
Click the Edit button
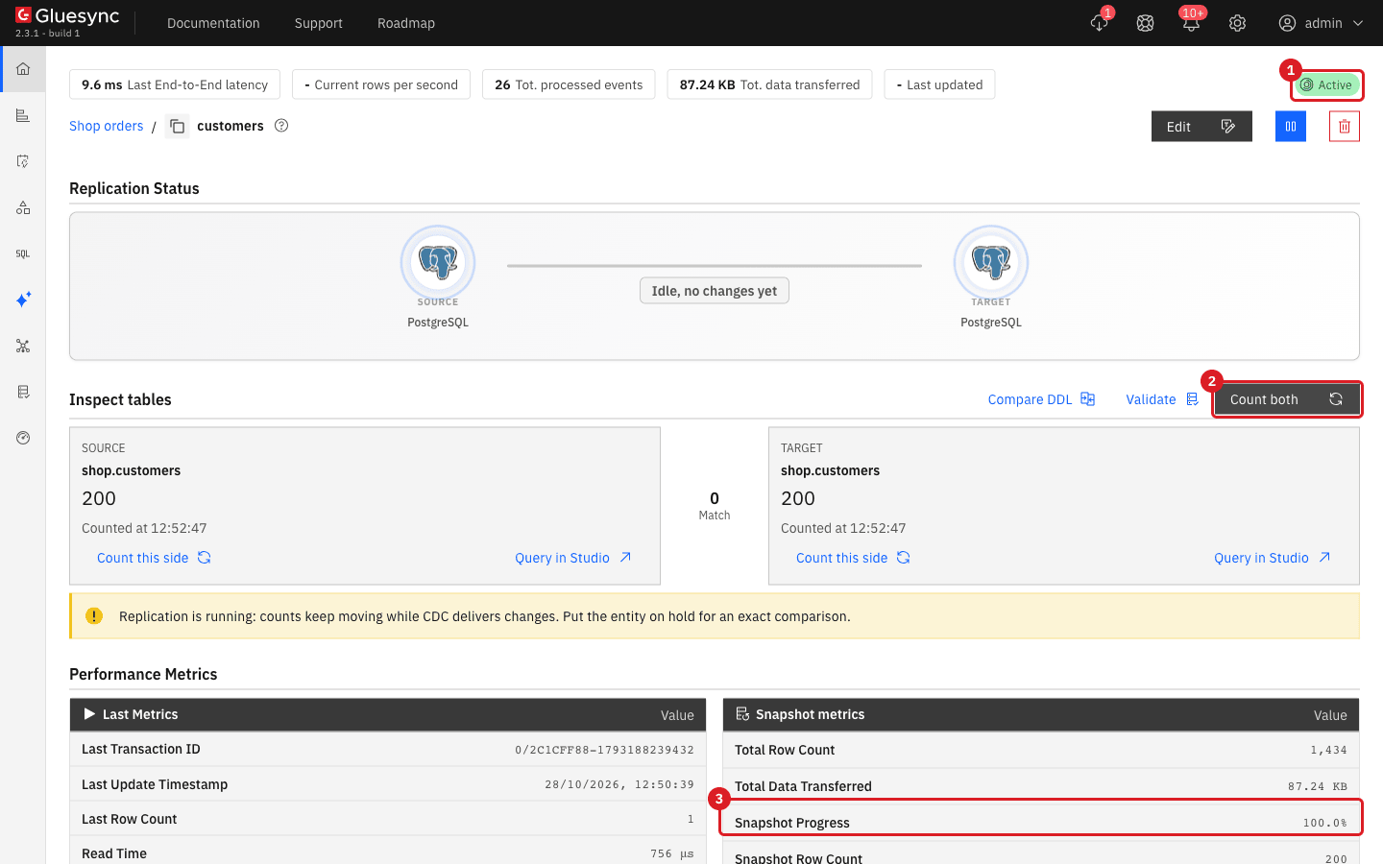(x=1201, y=126)
